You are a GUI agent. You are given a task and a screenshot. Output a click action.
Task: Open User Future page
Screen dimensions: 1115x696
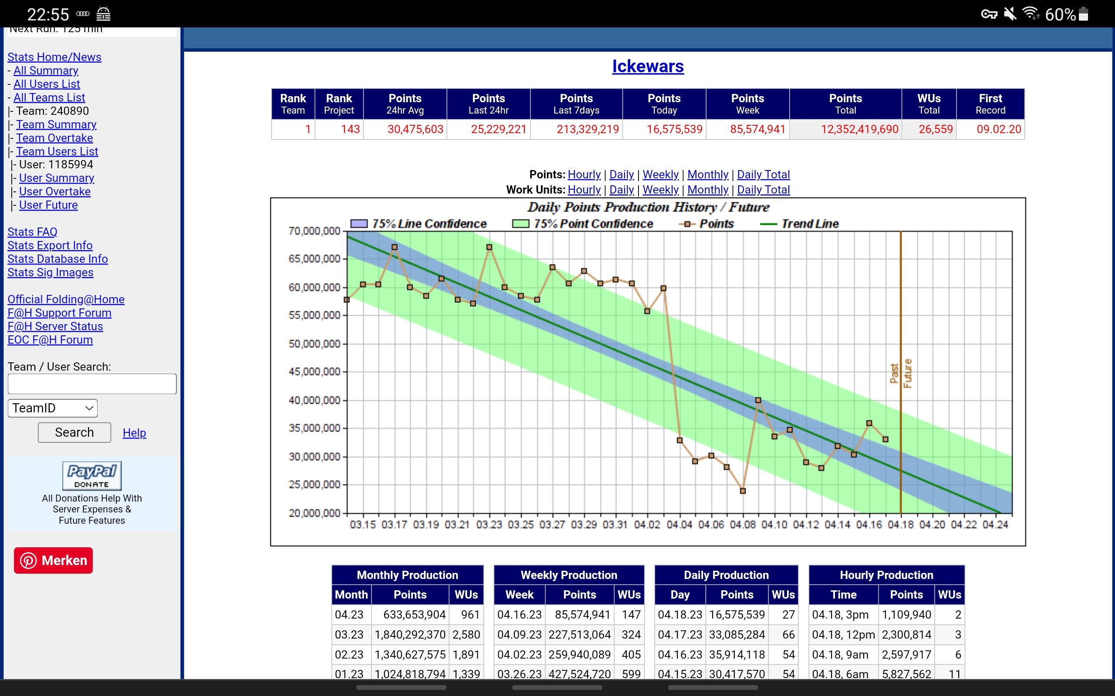pyautogui.click(x=48, y=205)
